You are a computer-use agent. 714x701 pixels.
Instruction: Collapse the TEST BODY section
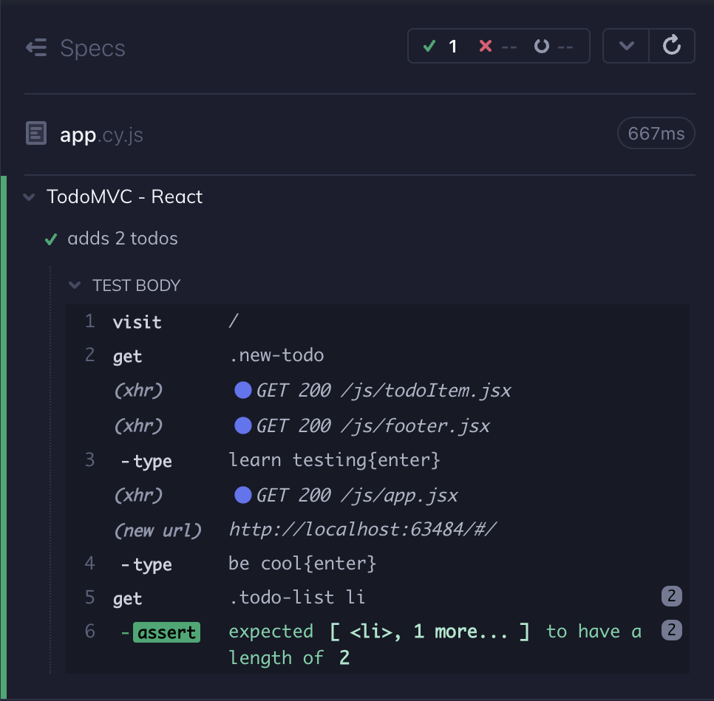coord(74,284)
